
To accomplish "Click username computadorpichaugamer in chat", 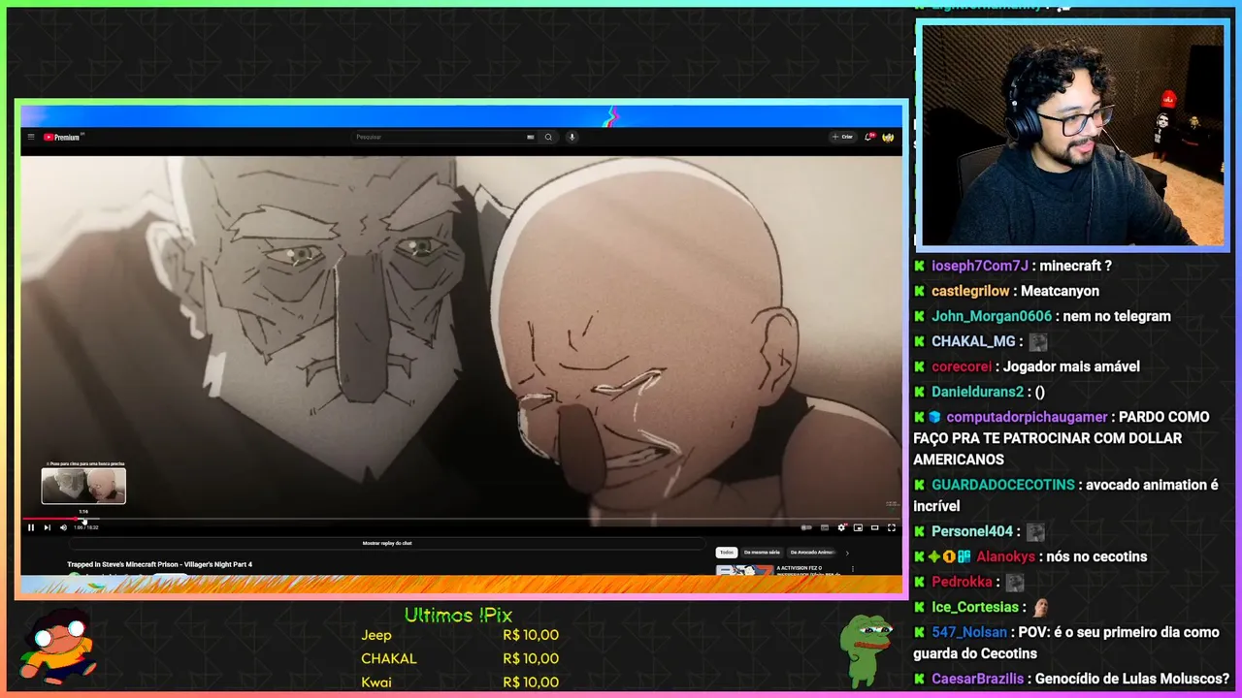I will [x=1027, y=417].
